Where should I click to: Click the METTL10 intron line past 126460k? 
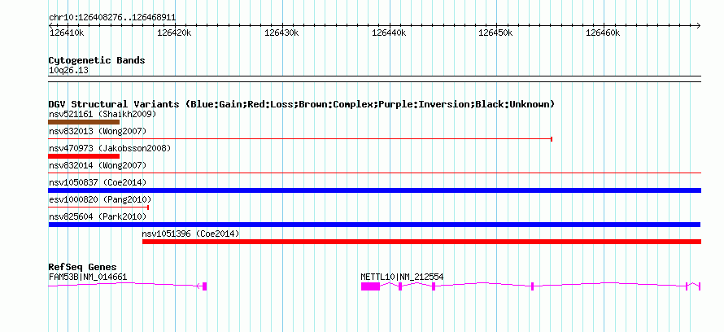coord(609,285)
